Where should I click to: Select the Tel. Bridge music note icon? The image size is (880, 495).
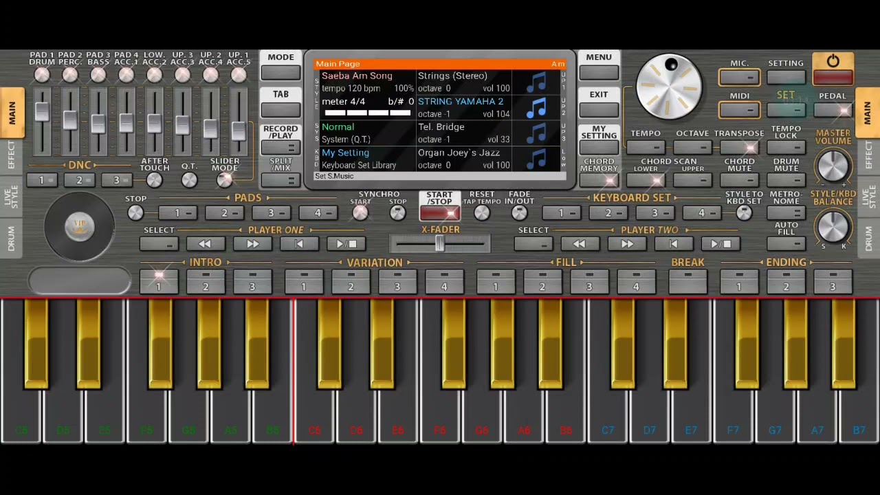pos(536,133)
